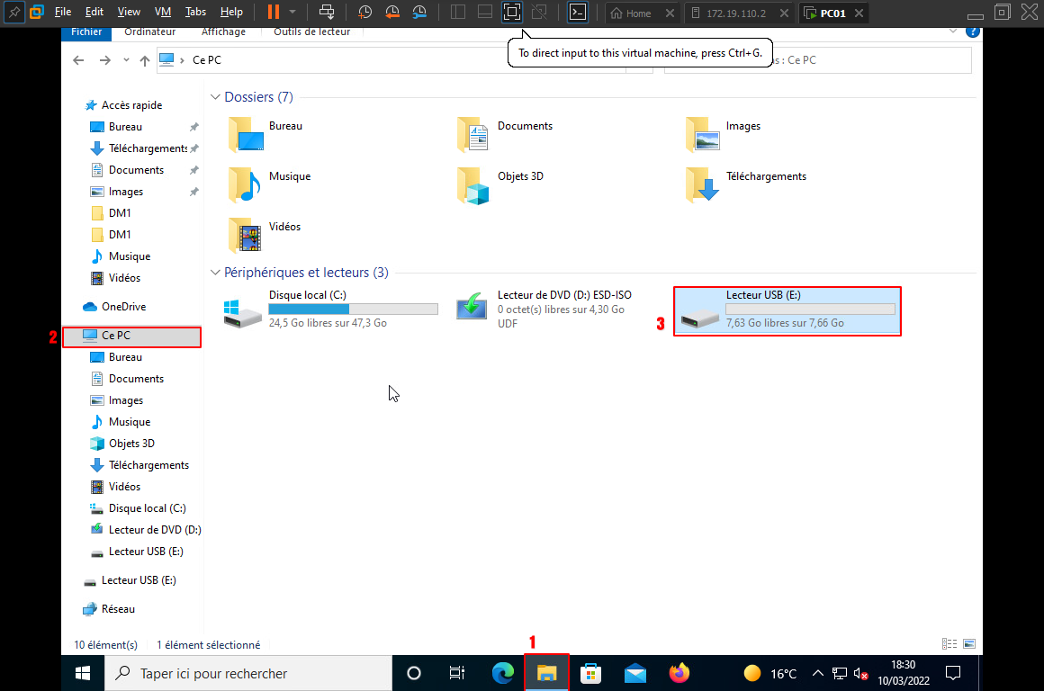Viewport: 1044px width, 691px height.
Task: Take a snapshot of the virtual machine
Action: (x=364, y=13)
